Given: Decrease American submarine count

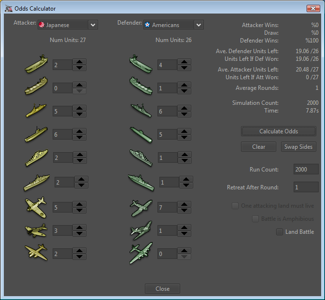Looking at the screenshot, I should click(184, 138).
